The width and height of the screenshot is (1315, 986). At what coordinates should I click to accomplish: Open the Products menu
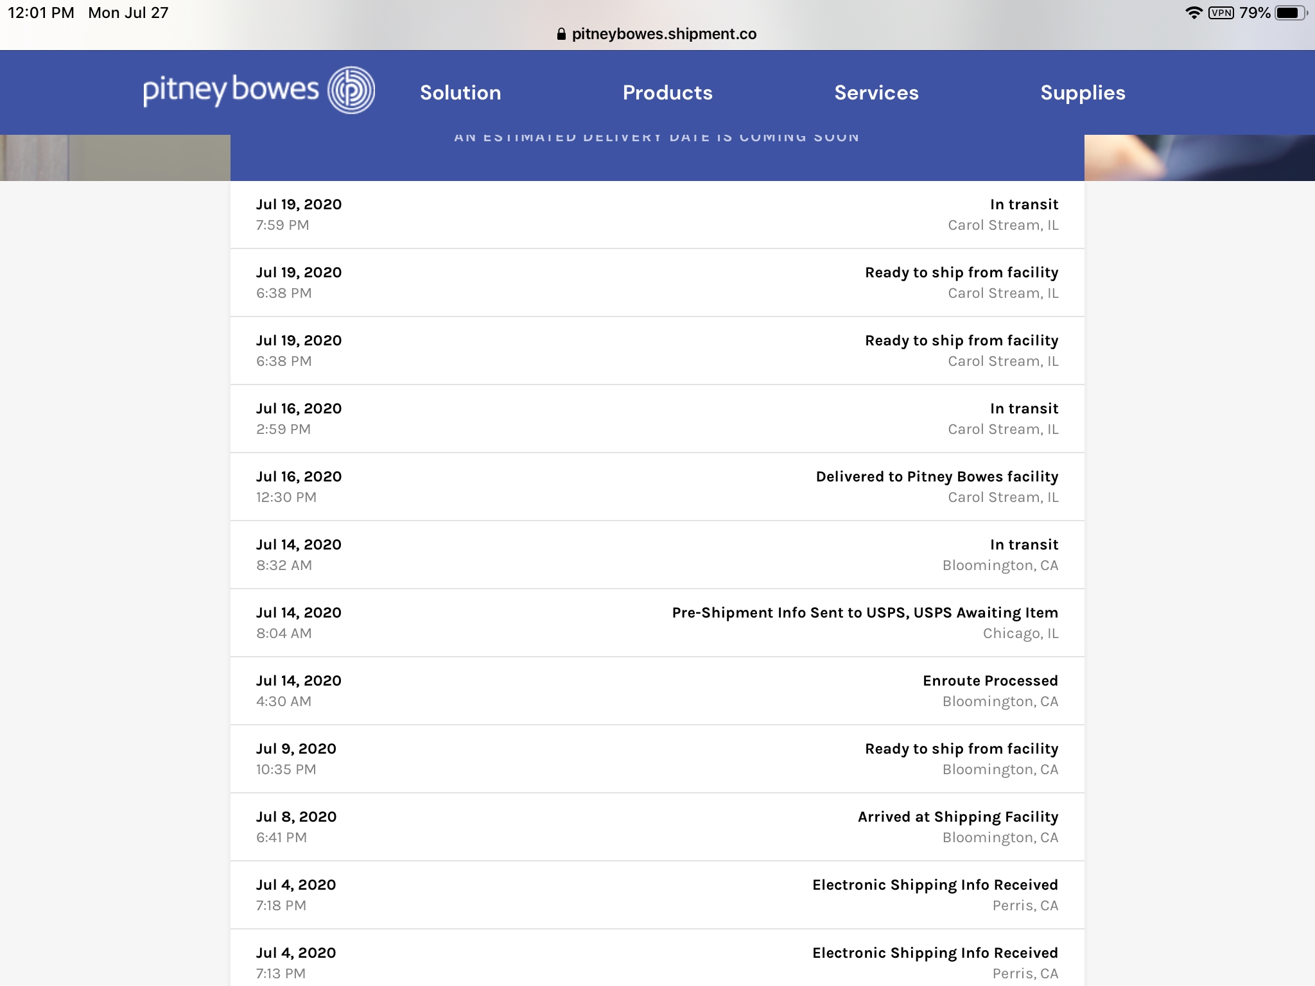666,92
